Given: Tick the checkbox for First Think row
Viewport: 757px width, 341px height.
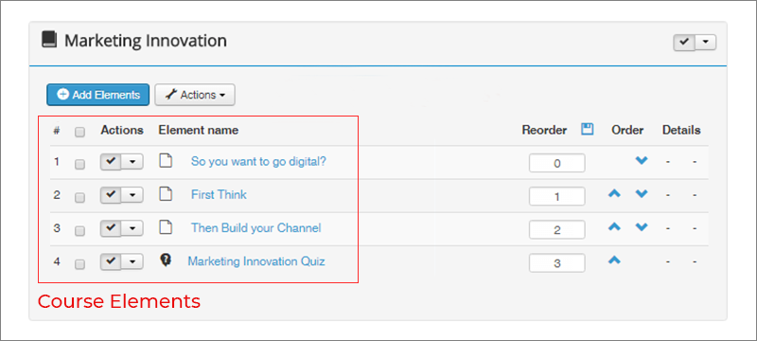Looking at the screenshot, I should (x=80, y=198).
